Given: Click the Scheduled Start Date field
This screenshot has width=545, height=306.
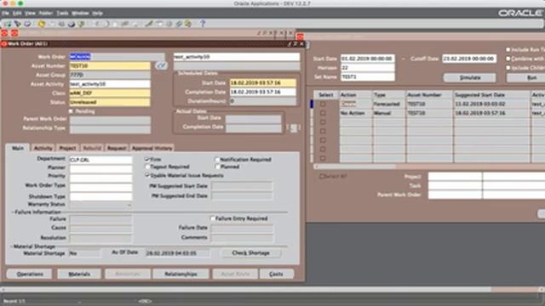Looking at the screenshot, I should click(x=263, y=83).
